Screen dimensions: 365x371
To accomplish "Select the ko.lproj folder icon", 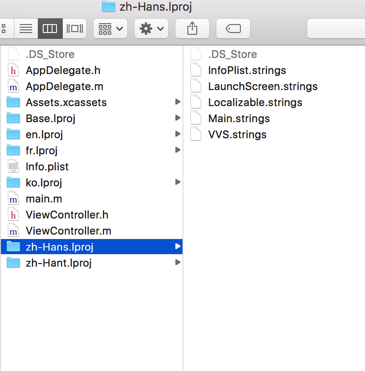I will (13, 183).
